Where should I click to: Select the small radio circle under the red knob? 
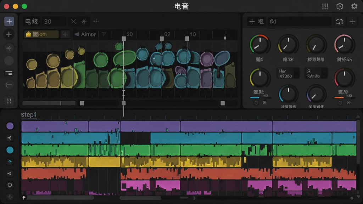click(x=340, y=103)
